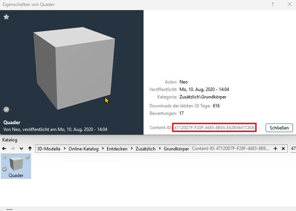Click the favorite star in the preview
Image resolution: width=296 pixels, height=211 pixels.
(x=6, y=17)
